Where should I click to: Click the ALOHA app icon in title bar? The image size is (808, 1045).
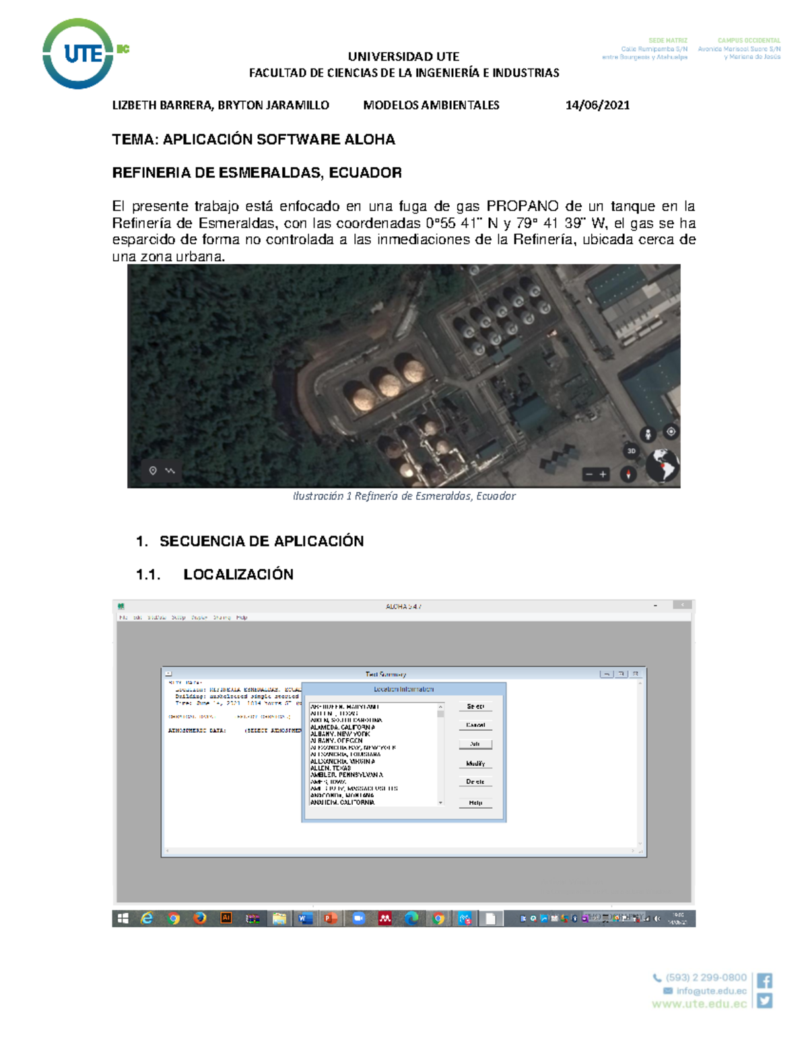coord(121,606)
